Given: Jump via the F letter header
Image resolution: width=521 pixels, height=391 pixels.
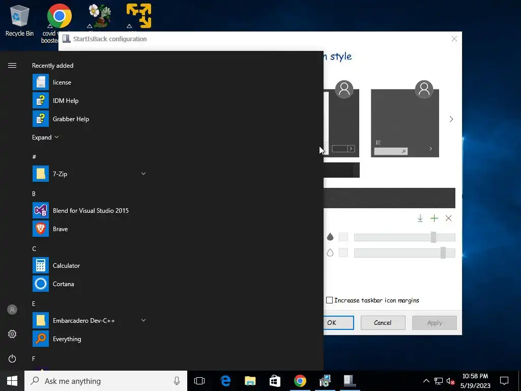Looking at the screenshot, I should click(x=34, y=359).
